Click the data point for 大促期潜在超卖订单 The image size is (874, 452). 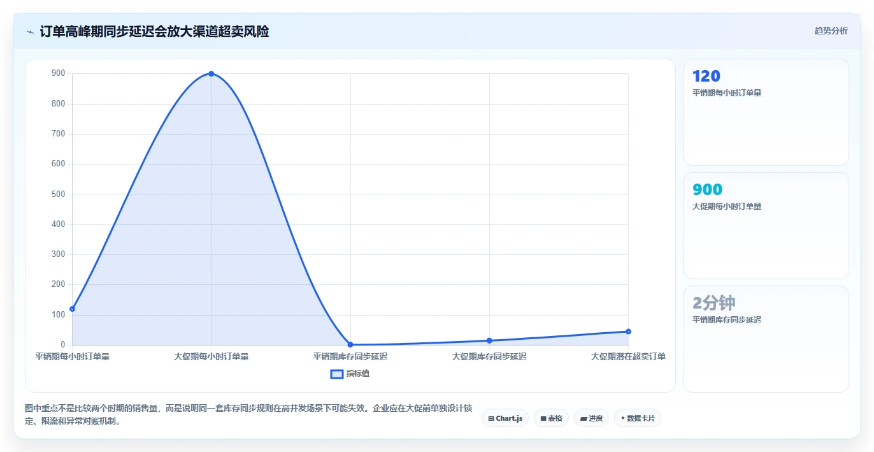[x=628, y=332]
